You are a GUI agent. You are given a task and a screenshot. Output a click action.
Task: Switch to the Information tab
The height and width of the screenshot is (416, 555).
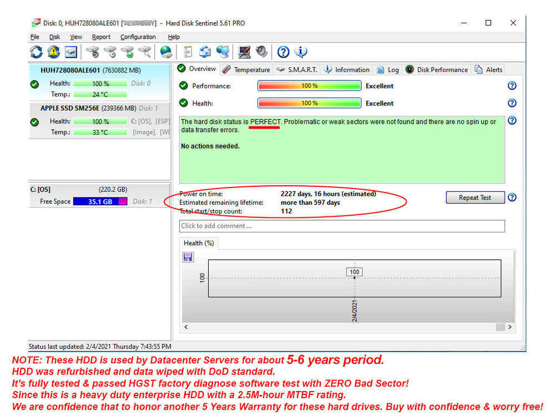347,70
